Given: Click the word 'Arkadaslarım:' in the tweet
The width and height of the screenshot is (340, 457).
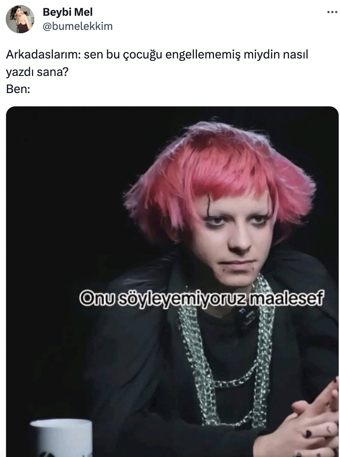Looking at the screenshot, I should 43,54.
